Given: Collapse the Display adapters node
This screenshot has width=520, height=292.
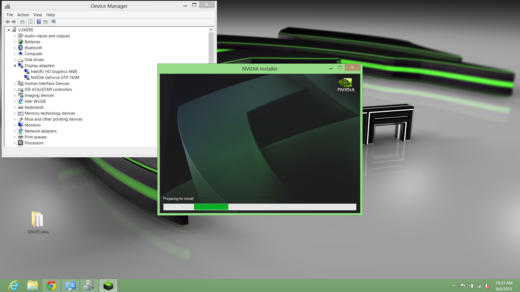Looking at the screenshot, I should [x=15, y=66].
